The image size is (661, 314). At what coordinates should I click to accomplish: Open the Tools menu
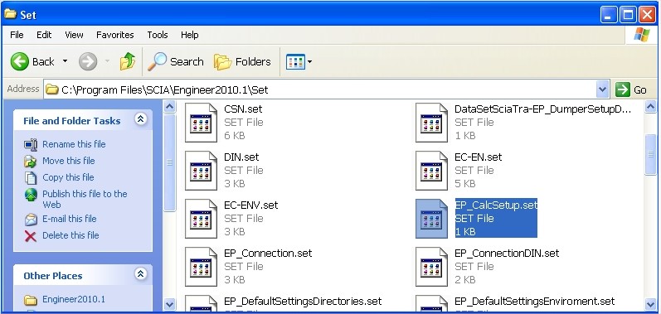click(158, 35)
